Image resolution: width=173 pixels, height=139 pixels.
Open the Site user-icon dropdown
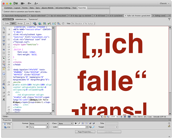point(36,3)
